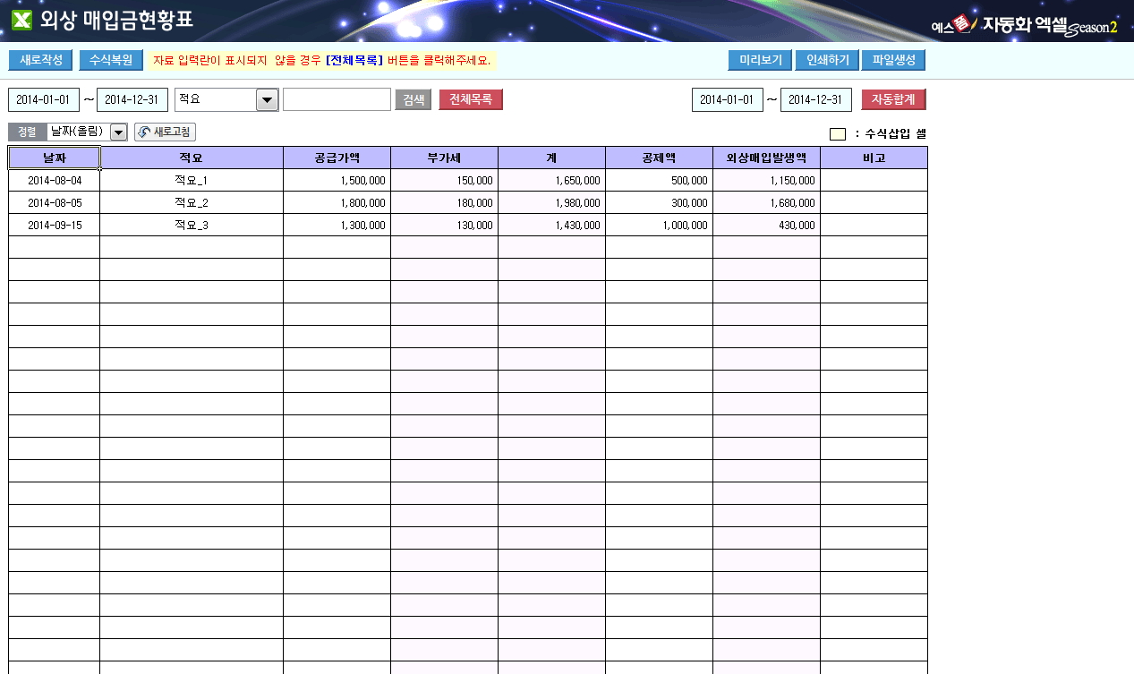This screenshot has width=1134, height=674.
Task: Click the 1,800,000 supply amount cell
Action: click(337, 202)
